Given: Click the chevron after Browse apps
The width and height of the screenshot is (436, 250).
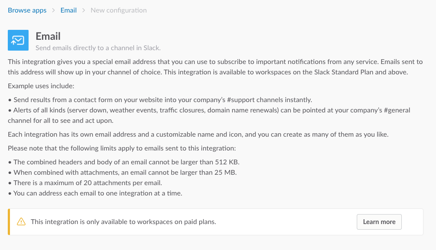Looking at the screenshot, I should 54,10.
